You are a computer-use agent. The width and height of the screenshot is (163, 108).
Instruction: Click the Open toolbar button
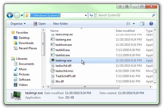point(40,24)
